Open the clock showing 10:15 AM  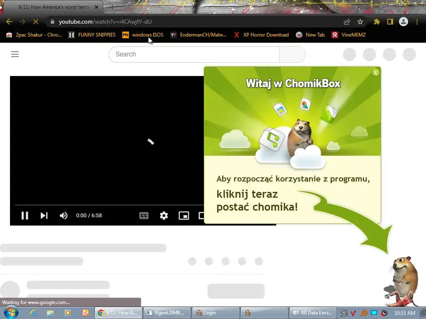pyautogui.click(x=404, y=313)
